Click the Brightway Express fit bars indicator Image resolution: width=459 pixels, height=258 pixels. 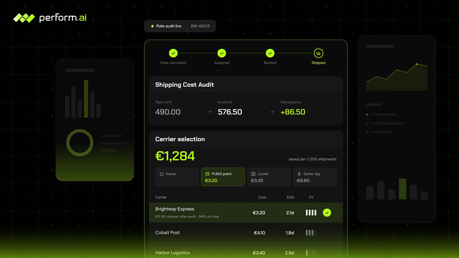[x=311, y=213]
